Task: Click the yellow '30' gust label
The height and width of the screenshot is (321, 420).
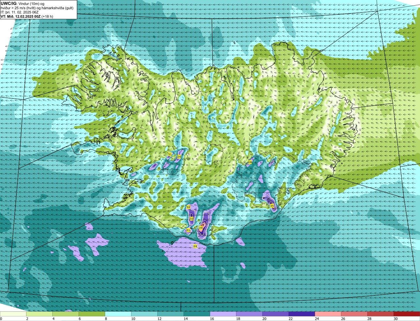Action: point(188,207)
